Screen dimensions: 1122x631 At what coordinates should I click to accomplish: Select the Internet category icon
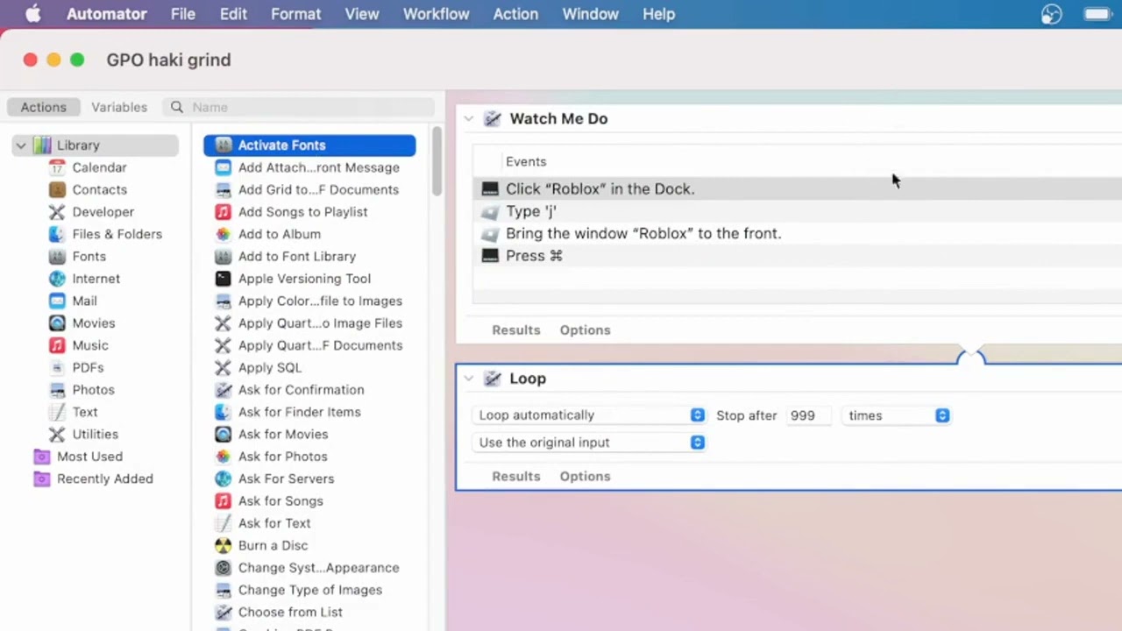[57, 279]
